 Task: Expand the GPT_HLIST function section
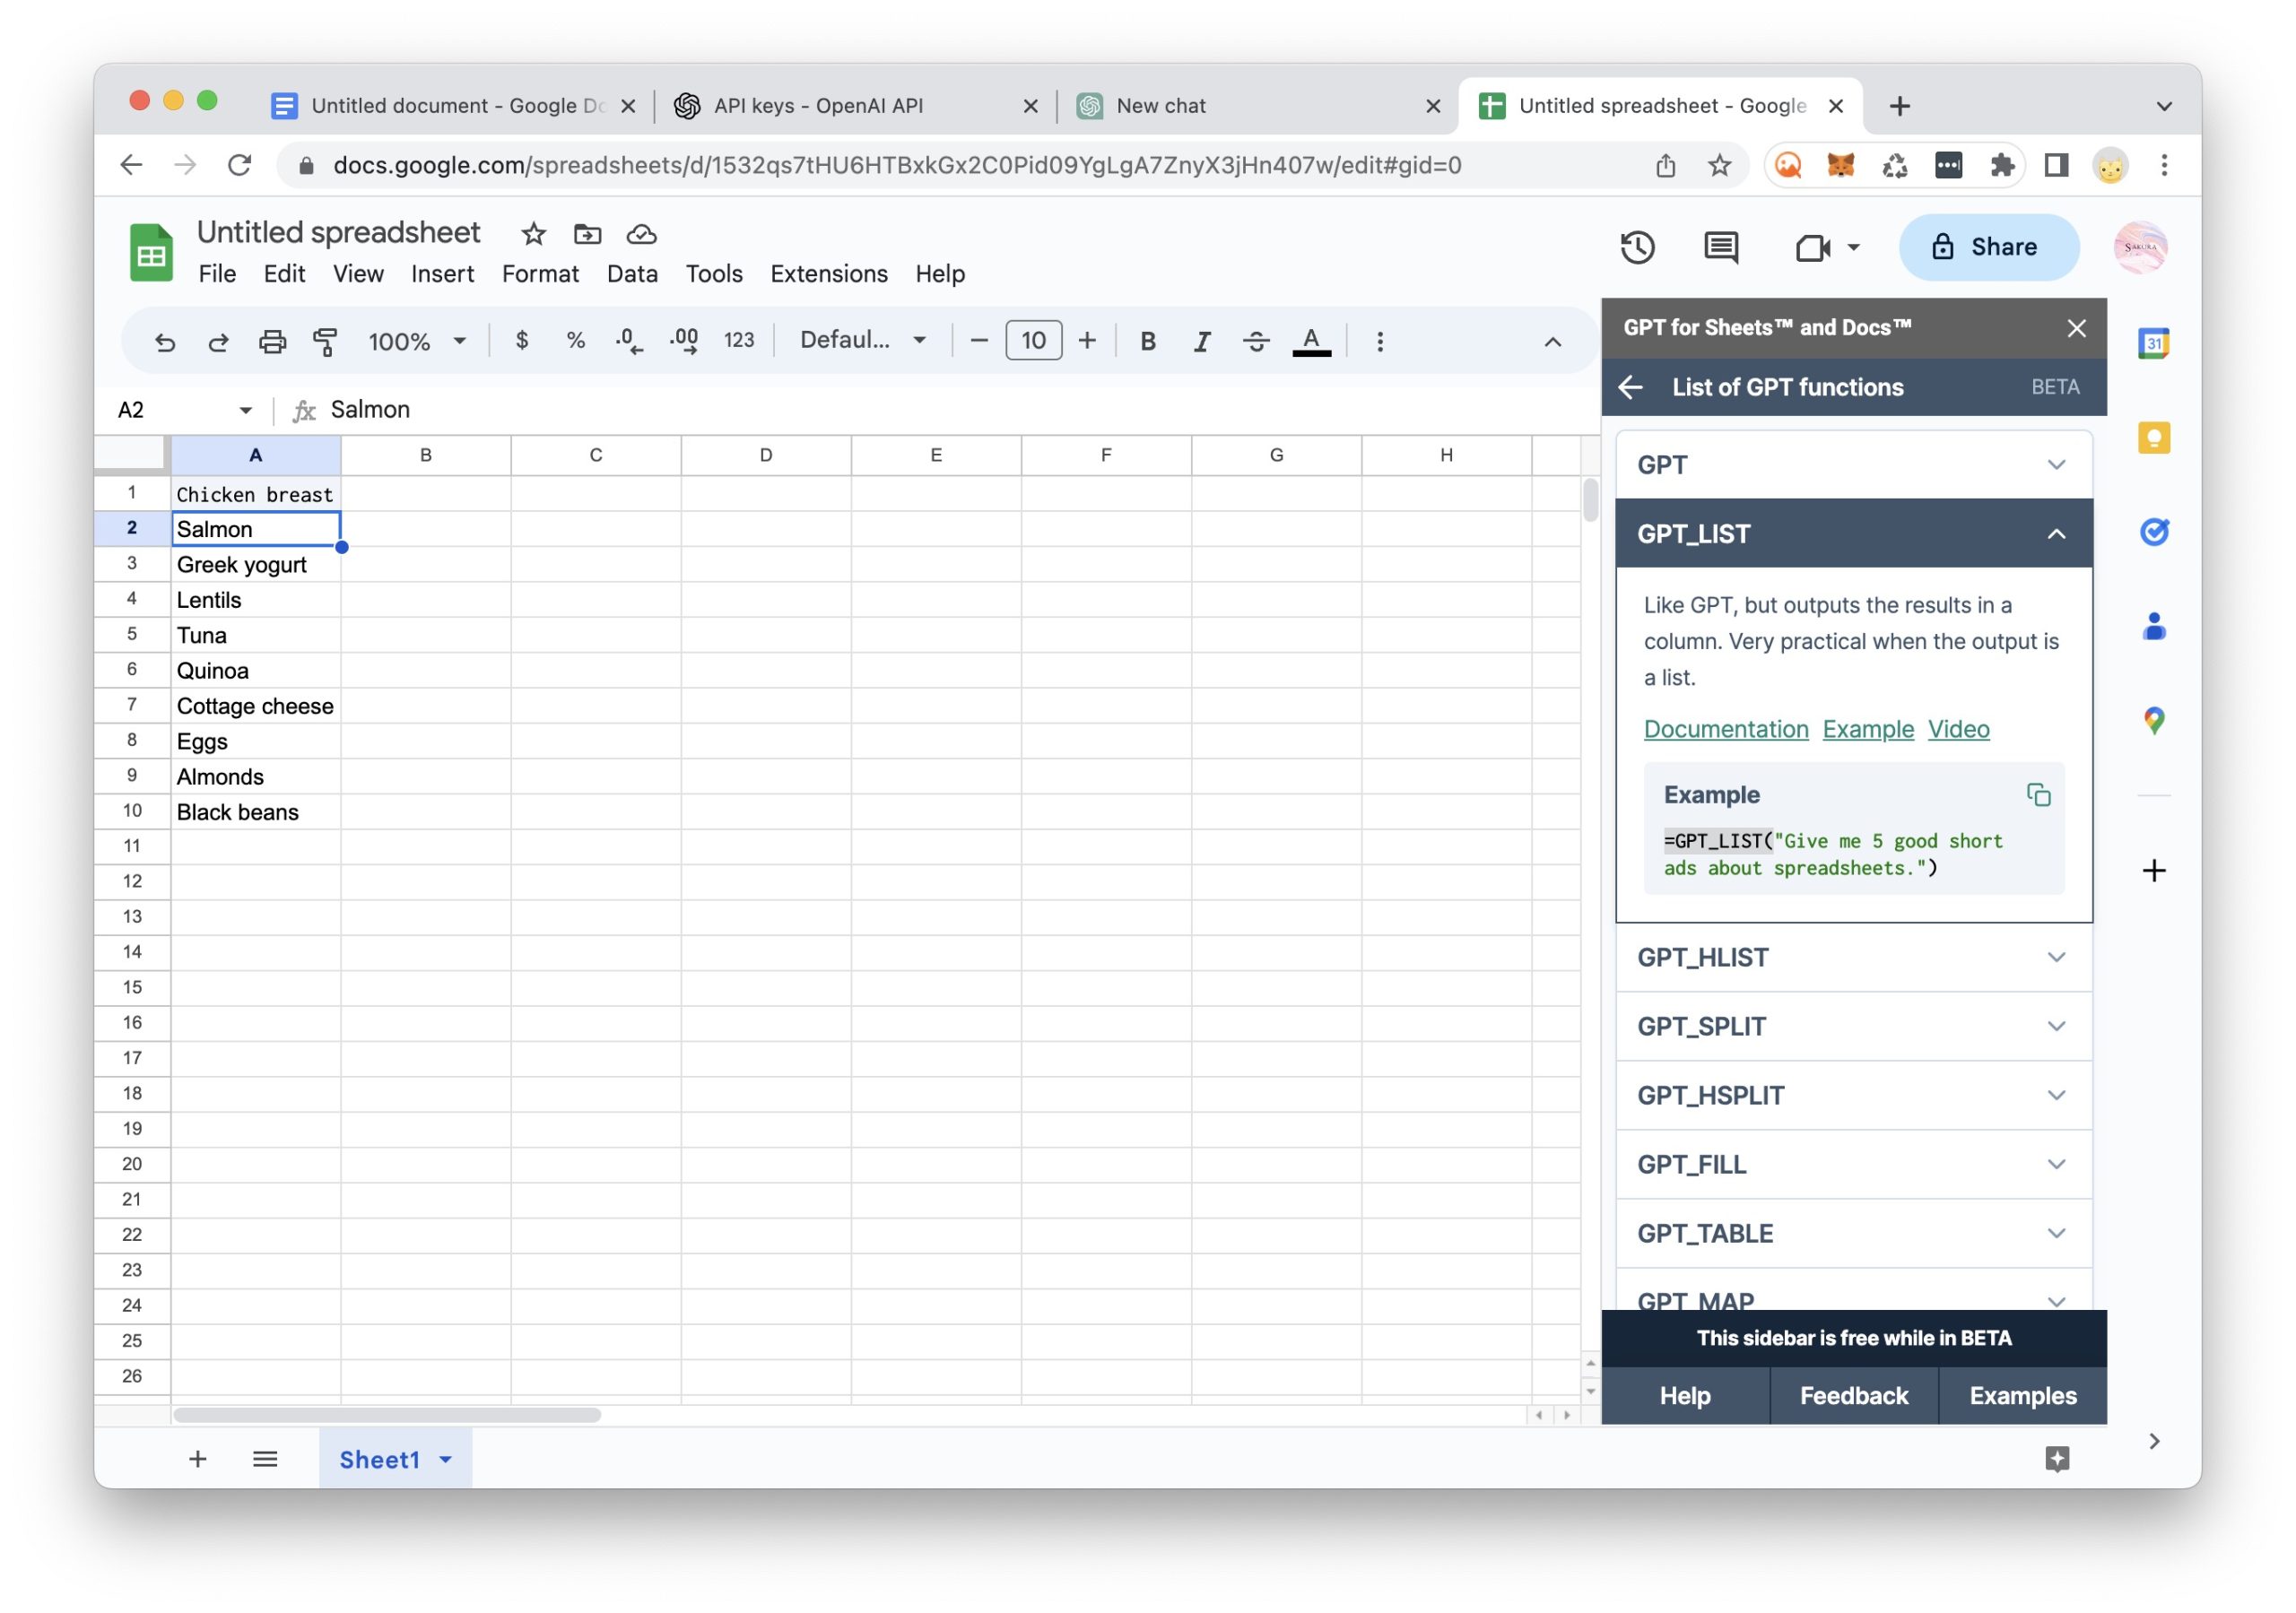coord(1853,957)
